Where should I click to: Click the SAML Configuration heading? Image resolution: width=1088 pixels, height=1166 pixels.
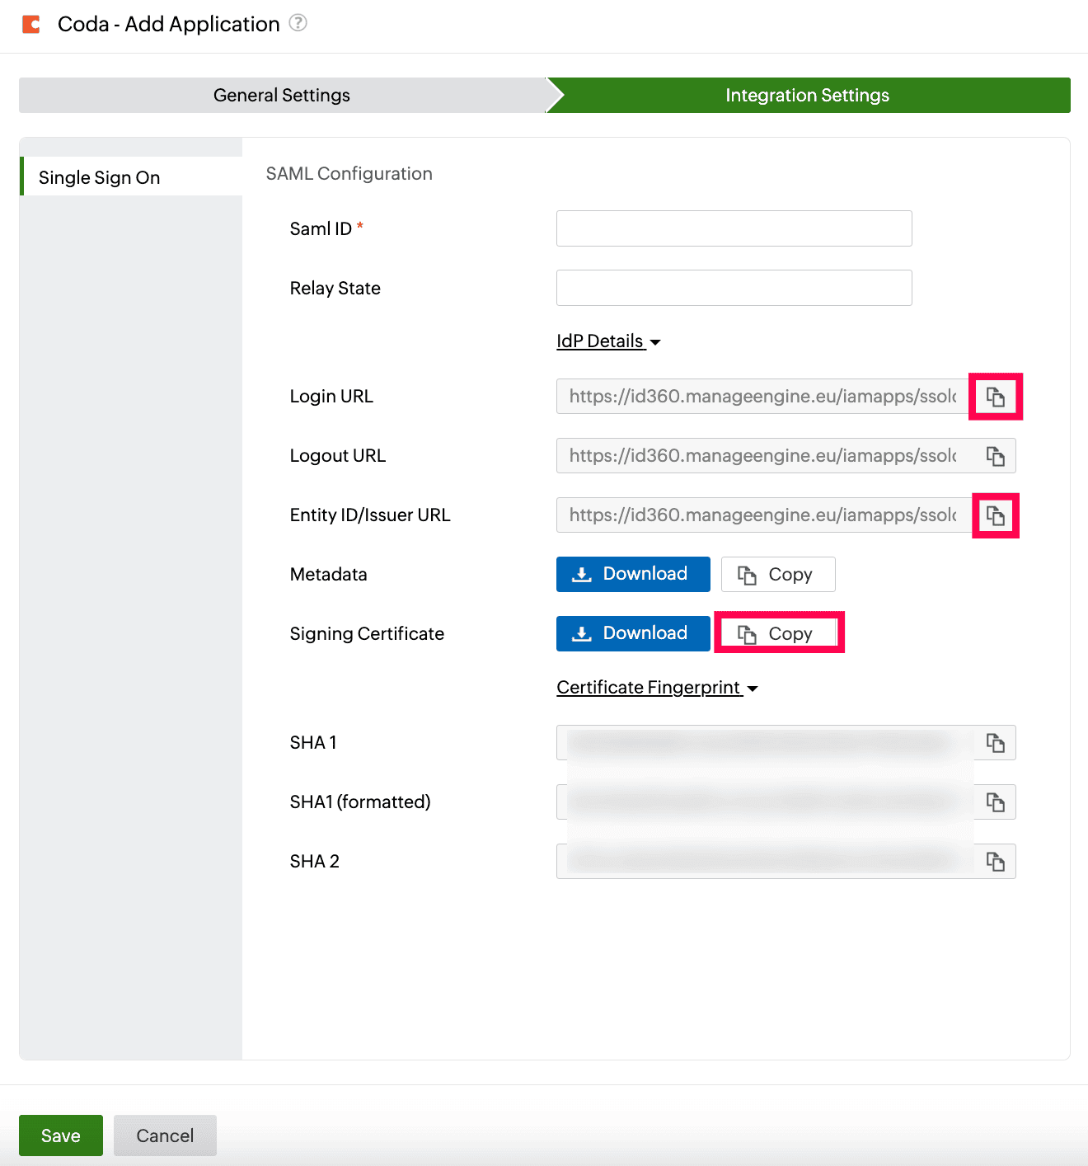click(x=349, y=174)
